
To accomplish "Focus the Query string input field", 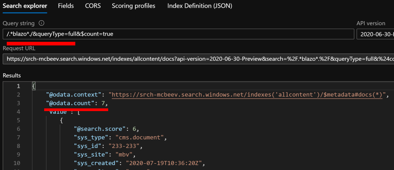I will [x=179, y=34].
